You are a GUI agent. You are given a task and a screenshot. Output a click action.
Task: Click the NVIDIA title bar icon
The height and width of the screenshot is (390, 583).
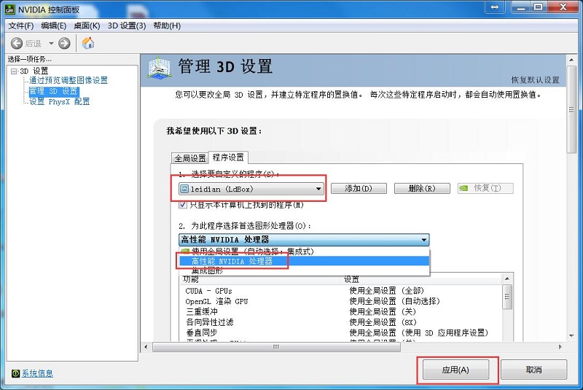(x=10, y=9)
